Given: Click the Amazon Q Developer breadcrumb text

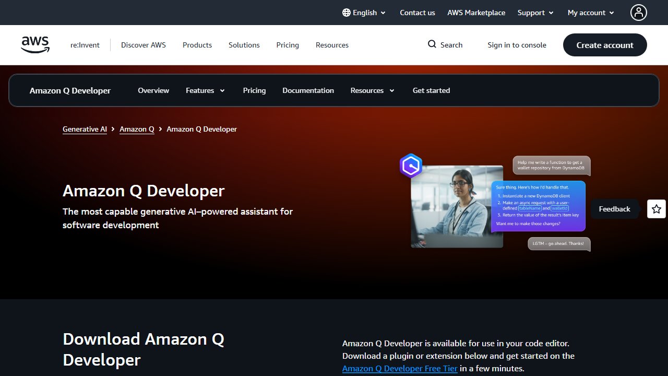Looking at the screenshot, I should [201, 129].
